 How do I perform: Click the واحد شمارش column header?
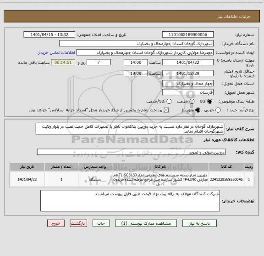(95, 167)
